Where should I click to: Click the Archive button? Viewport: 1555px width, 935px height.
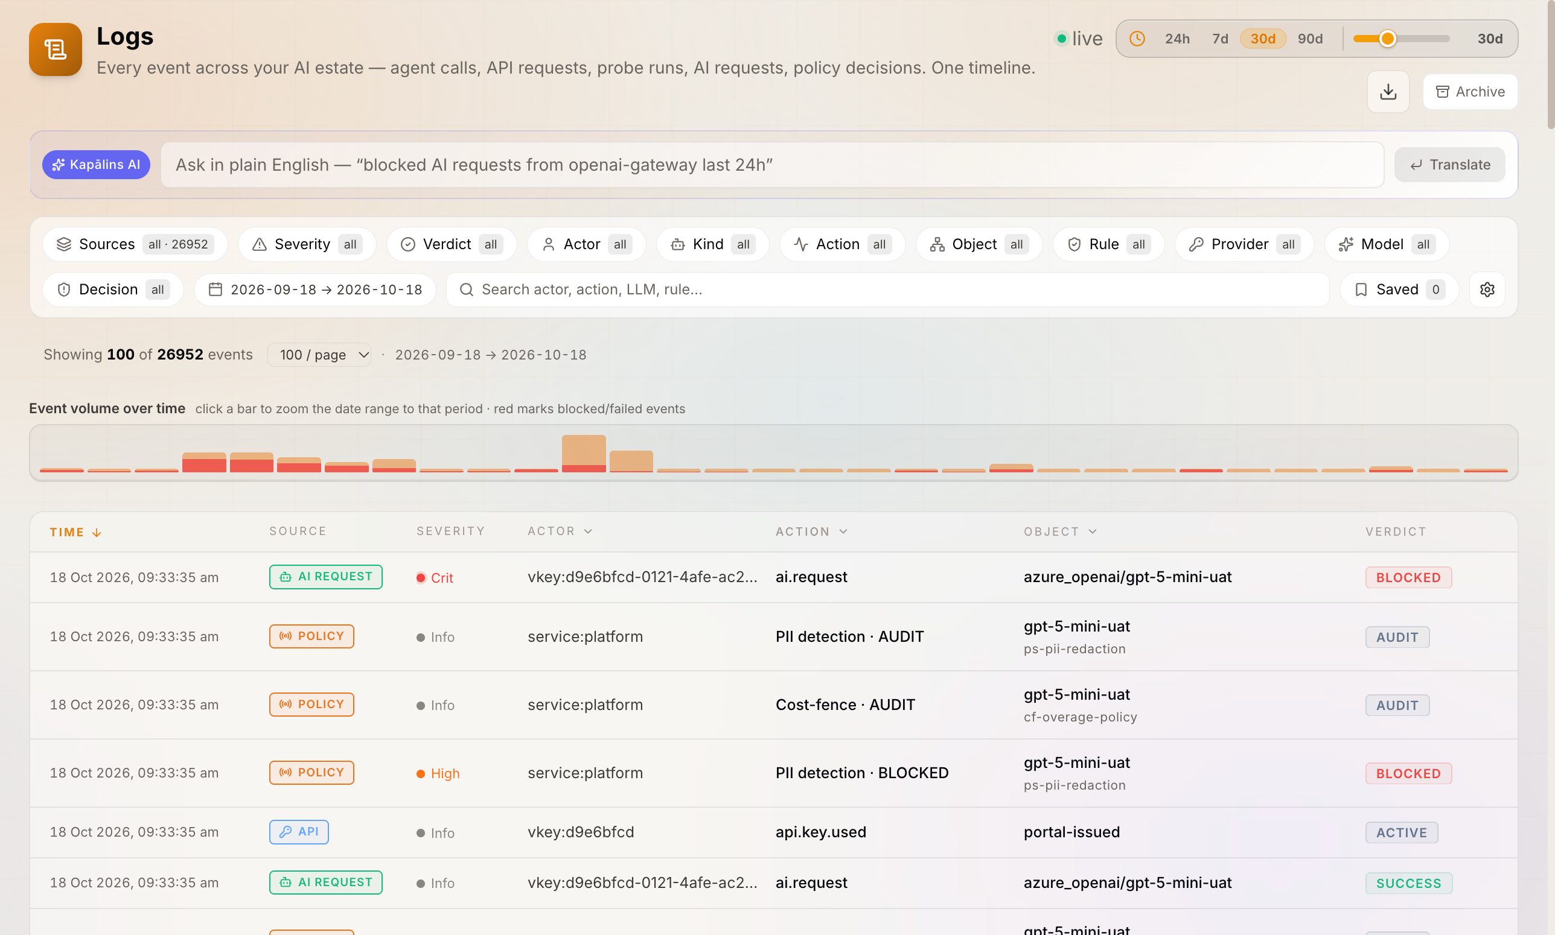[x=1470, y=92]
